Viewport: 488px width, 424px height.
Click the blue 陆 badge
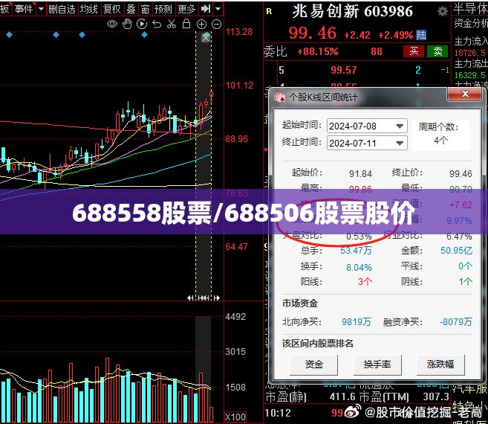click(x=421, y=35)
